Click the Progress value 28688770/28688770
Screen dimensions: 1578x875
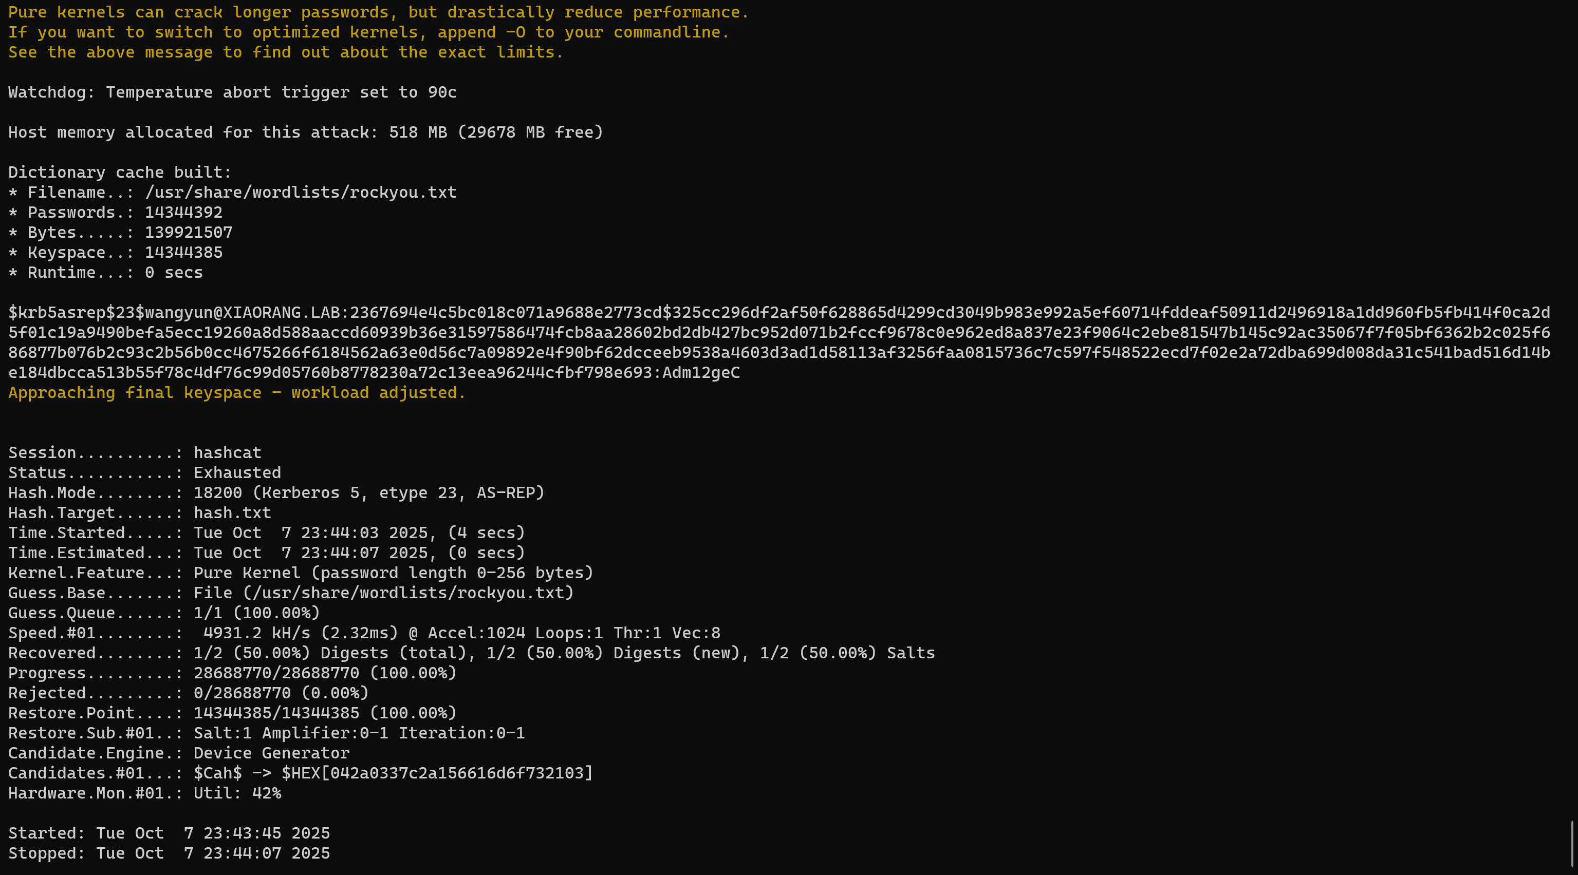[276, 674]
